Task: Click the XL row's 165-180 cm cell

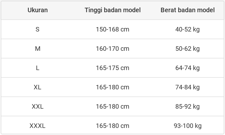Action: (x=113, y=87)
